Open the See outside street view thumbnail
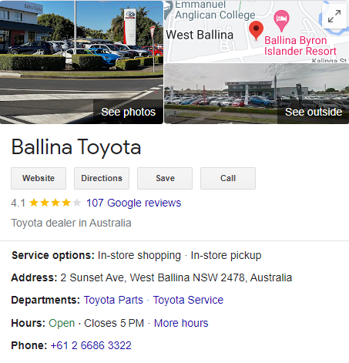The height and width of the screenshot is (363, 349). pyautogui.click(x=257, y=93)
